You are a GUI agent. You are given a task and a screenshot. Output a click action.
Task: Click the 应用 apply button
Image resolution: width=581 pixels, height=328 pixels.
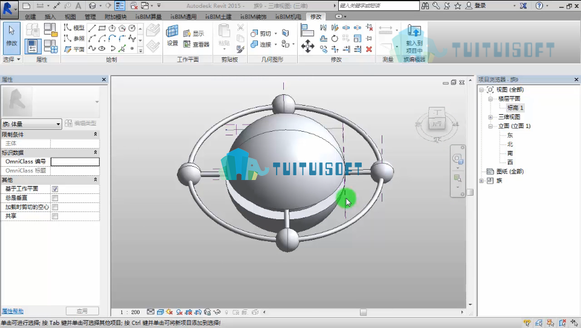click(x=82, y=311)
